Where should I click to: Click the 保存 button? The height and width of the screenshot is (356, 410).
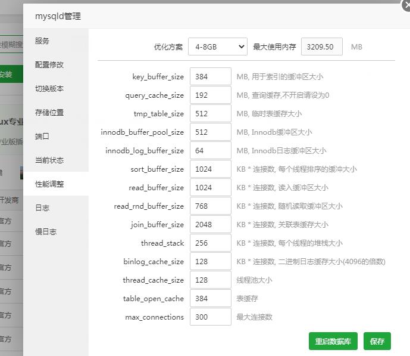coord(377,341)
